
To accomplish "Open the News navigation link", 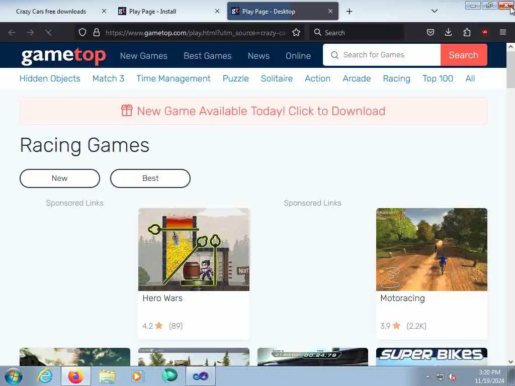I will (259, 56).
